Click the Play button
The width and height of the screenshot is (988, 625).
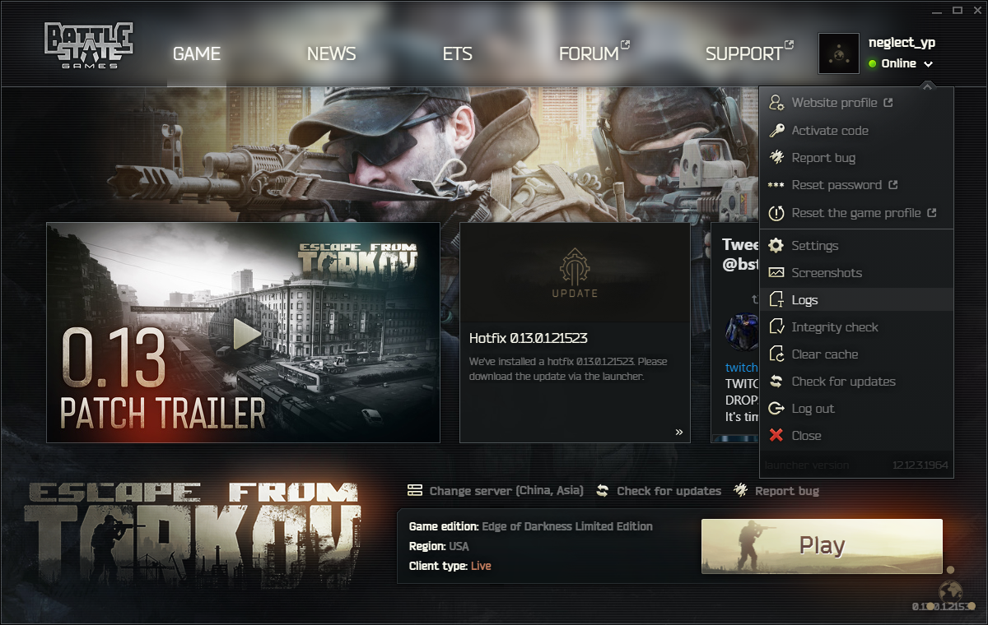[x=822, y=546]
